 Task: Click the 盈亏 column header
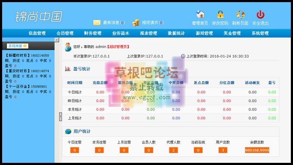[272, 82]
